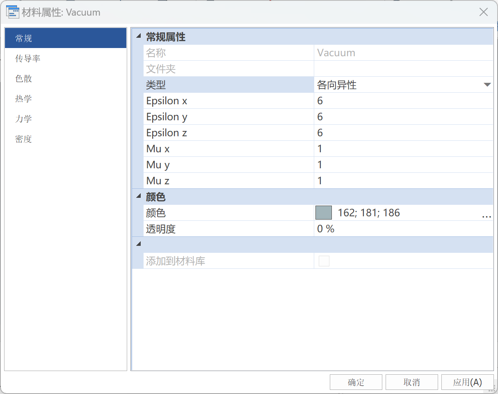The image size is (498, 394).
Task: Close the material properties dialog
Action: tap(484, 12)
